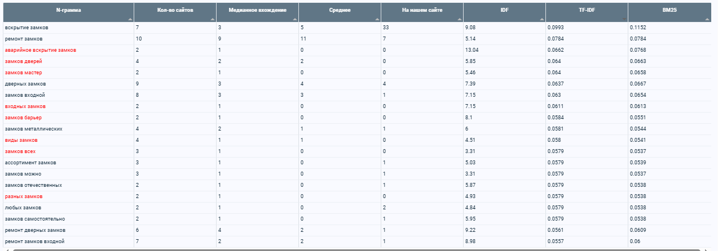Select the 'ремонт дверных замков' row
This screenshot has width=718, height=251.
359,230
